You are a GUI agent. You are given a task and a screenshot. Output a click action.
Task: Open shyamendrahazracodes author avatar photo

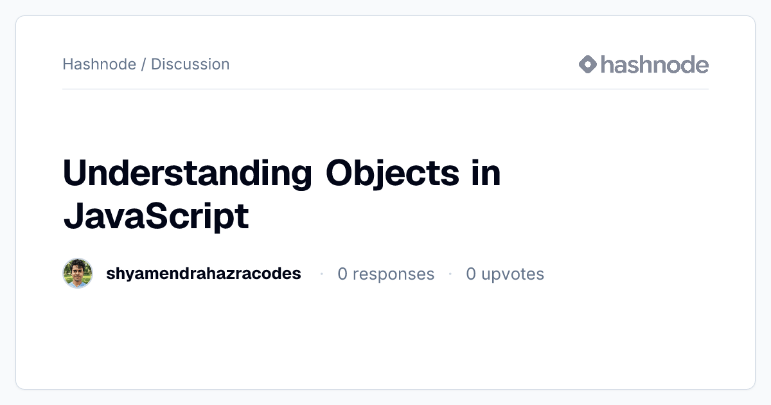(78, 274)
